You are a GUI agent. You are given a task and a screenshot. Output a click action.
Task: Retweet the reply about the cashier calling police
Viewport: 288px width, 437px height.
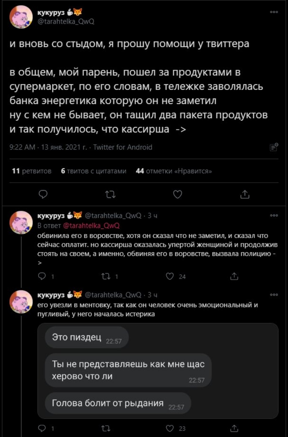tap(106, 276)
